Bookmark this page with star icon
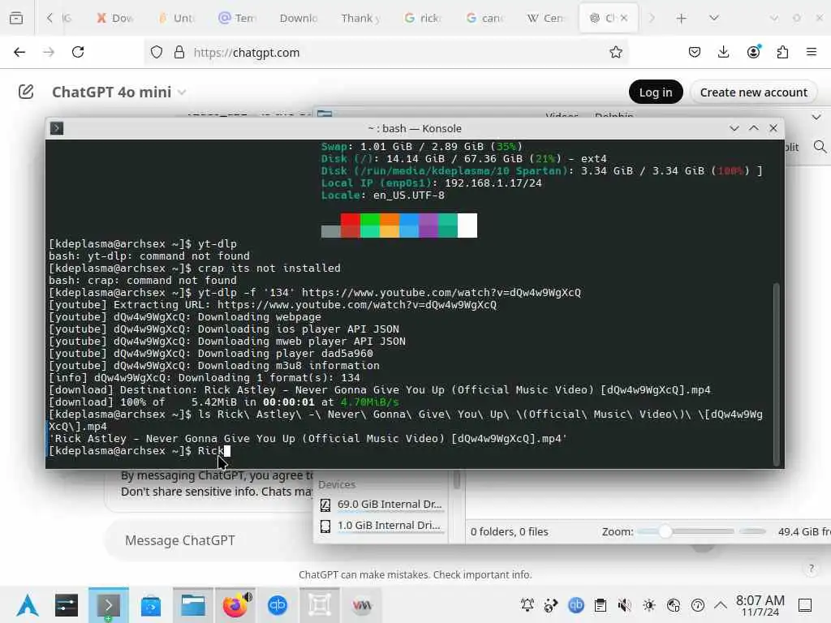Image resolution: width=831 pixels, height=623 pixels. point(615,52)
